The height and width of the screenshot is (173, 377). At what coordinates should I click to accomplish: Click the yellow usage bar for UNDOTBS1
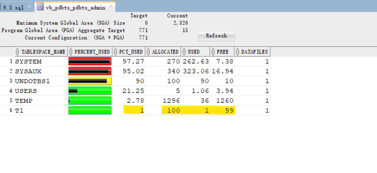pyautogui.click(x=90, y=81)
